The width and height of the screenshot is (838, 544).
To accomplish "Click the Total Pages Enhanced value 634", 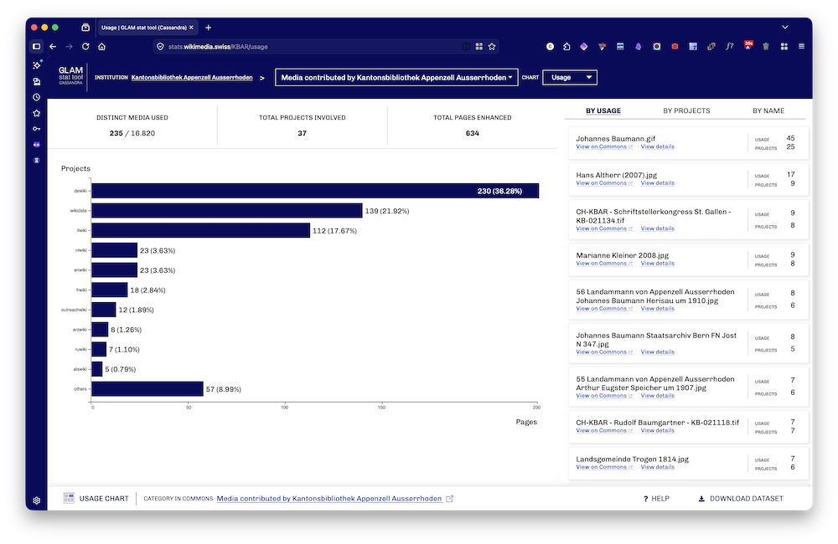I will [x=472, y=133].
